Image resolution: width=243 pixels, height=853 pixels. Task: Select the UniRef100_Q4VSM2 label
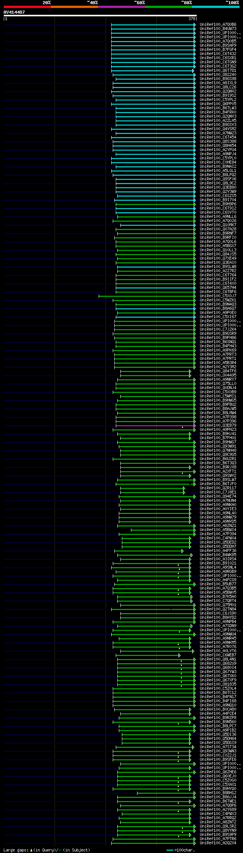tap(218, 129)
